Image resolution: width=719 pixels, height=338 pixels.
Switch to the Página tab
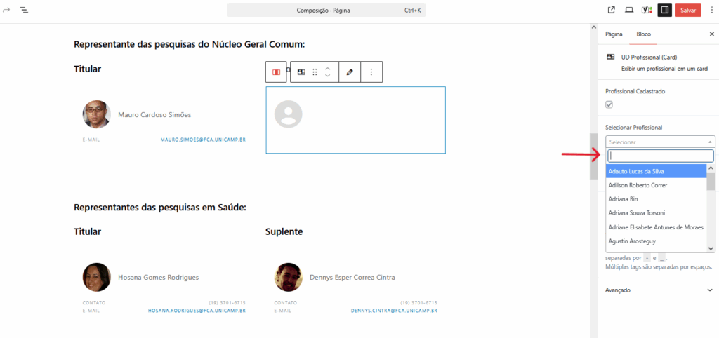point(614,34)
